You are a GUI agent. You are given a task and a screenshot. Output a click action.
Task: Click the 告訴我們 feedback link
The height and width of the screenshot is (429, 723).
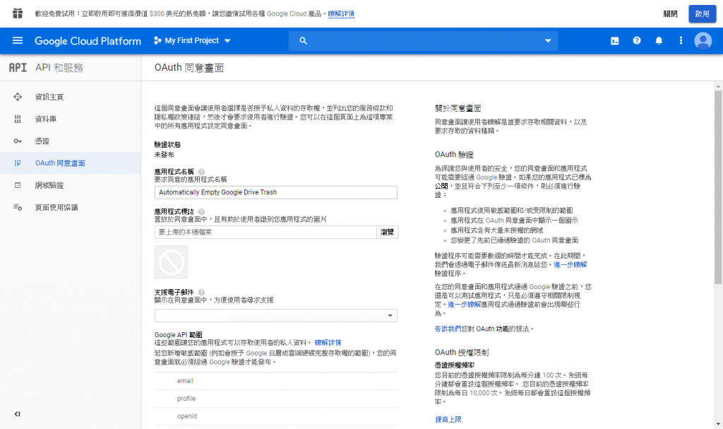448,329
